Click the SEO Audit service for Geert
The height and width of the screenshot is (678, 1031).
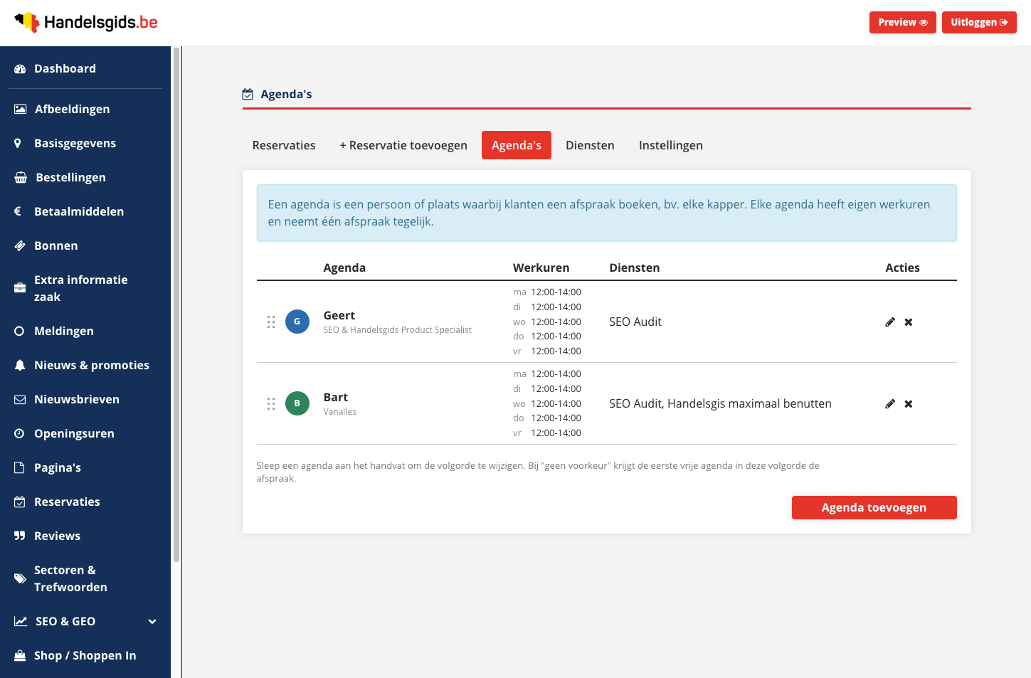tap(635, 322)
